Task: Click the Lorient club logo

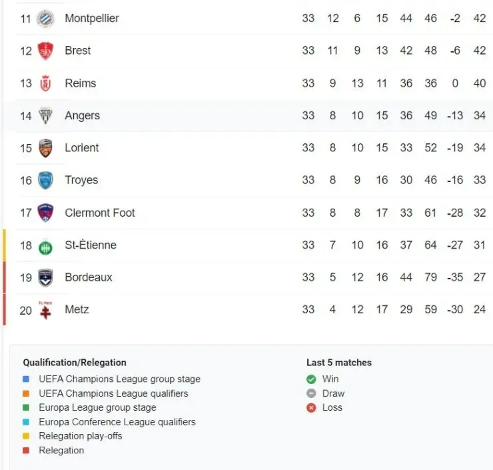Action: 45,148
